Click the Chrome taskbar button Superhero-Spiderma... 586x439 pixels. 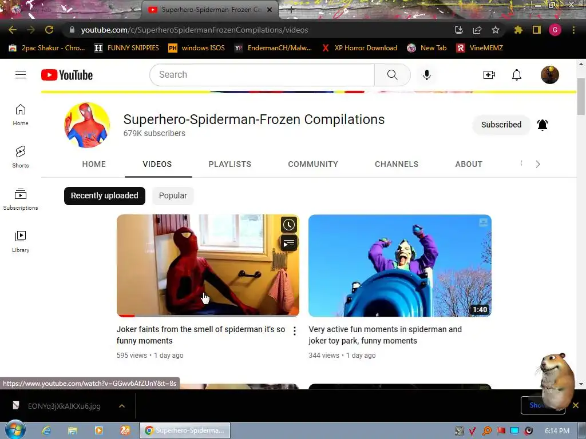tap(185, 430)
